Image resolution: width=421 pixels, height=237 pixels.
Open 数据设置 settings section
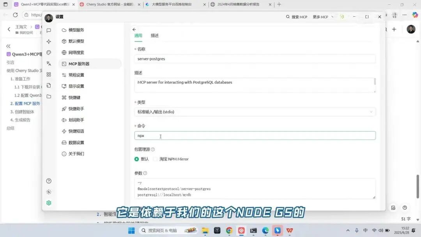click(90, 143)
